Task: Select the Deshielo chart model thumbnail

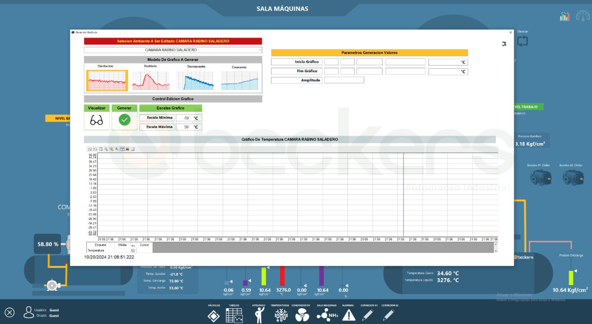Action: (151, 80)
